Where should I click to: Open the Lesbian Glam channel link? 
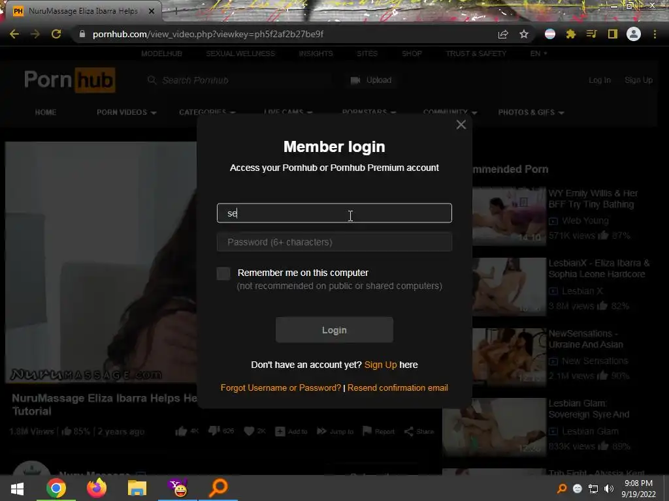click(590, 431)
